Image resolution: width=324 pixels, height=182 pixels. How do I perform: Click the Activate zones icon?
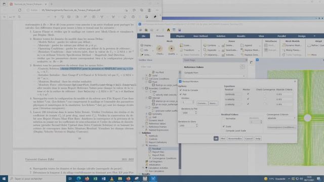(223, 55)
